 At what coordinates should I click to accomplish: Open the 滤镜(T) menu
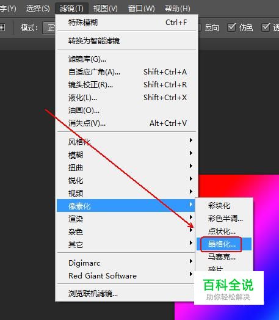click(x=71, y=9)
